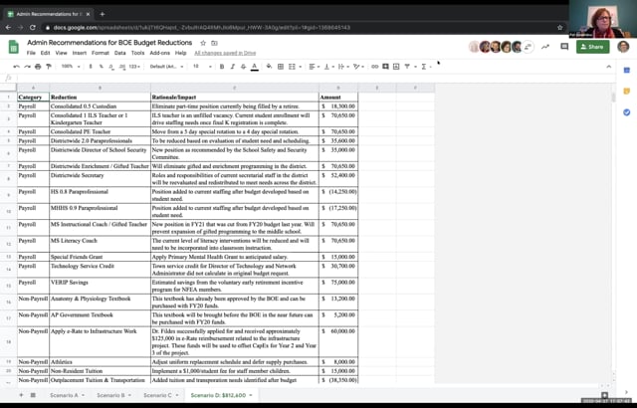
Task: Bookmark page with star icon
Action: 559,28
